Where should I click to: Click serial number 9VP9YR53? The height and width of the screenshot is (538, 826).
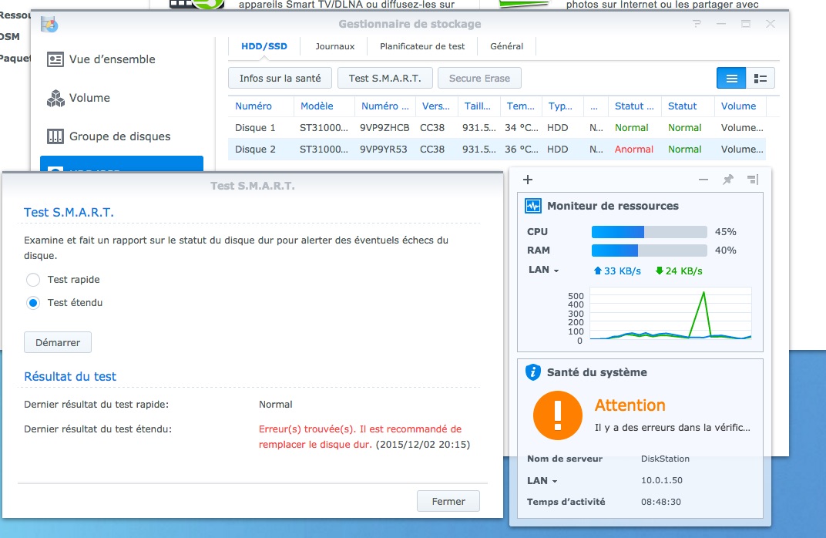tap(384, 149)
